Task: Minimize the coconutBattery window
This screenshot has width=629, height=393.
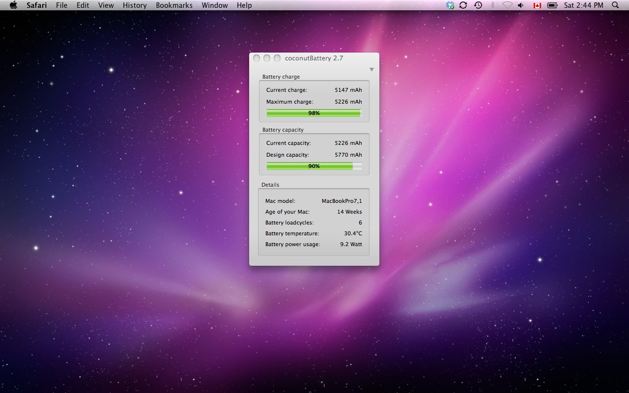Action: coord(267,58)
